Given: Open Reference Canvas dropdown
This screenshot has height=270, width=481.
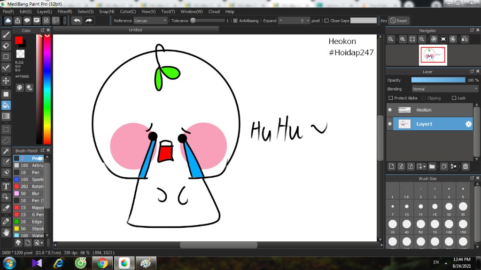Looking at the screenshot, I should pos(150,21).
